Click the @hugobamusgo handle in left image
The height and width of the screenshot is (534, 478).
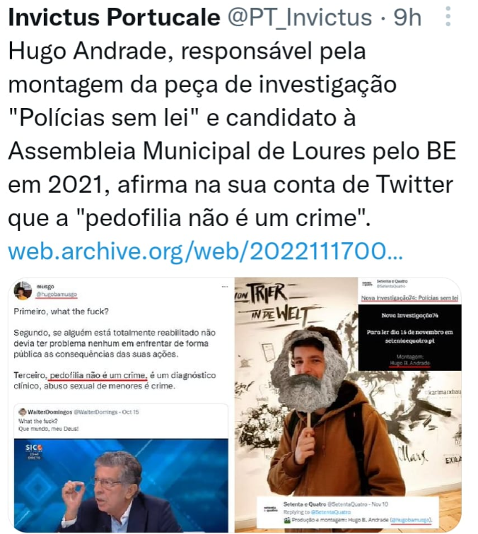[x=57, y=295]
